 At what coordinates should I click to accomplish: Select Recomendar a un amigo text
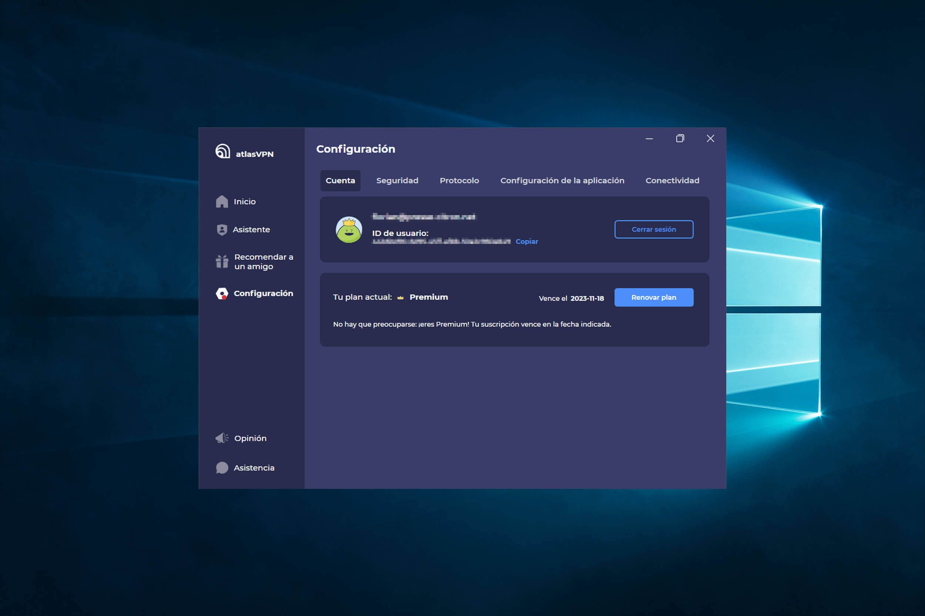point(263,262)
